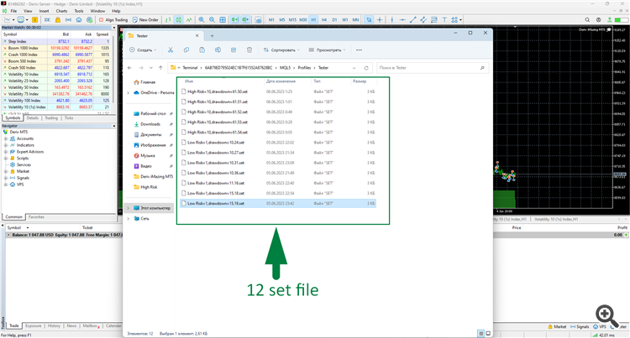Click Profiles in the address breadcrumb
The width and height of the screenshot is (630, 338).
click(304, 68)
